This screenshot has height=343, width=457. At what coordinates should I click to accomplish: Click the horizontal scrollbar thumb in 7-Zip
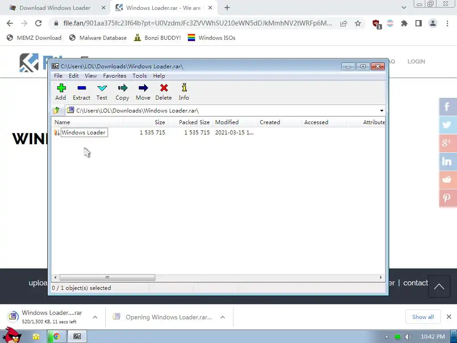click(x=107, y=277)
